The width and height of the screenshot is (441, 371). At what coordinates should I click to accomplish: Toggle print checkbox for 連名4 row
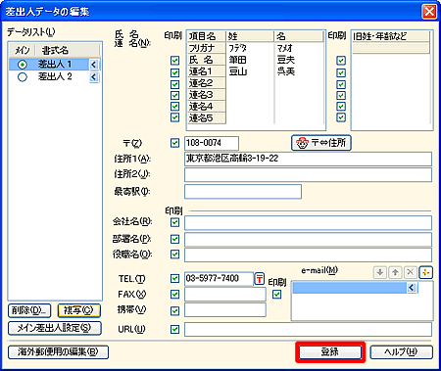[174, 107]
